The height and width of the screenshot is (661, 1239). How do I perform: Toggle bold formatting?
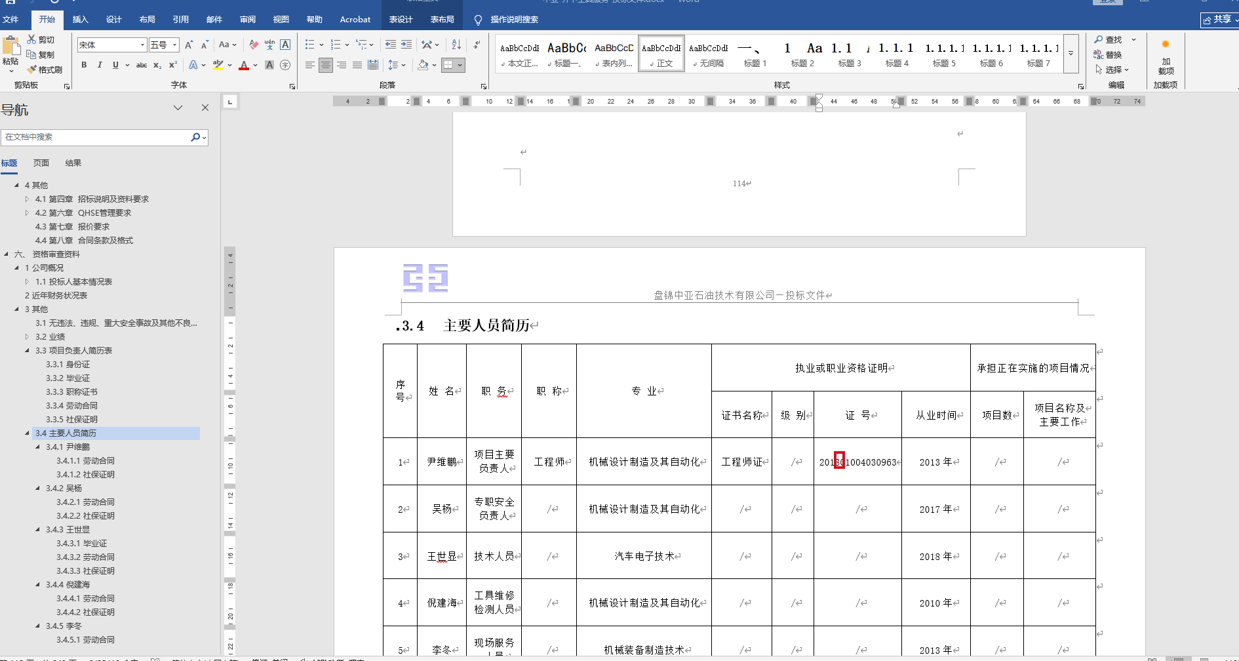(x=84, y=65)
